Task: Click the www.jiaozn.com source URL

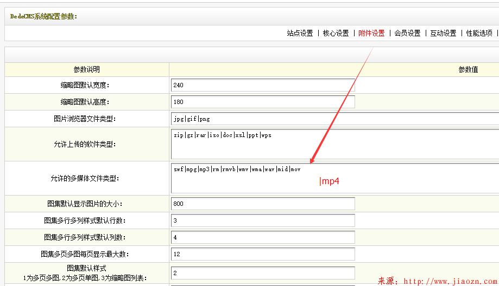Action: pos(451,281)
